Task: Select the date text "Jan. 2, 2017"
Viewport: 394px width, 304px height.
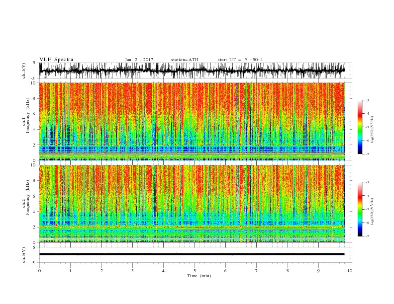Action: coord(139,60)
